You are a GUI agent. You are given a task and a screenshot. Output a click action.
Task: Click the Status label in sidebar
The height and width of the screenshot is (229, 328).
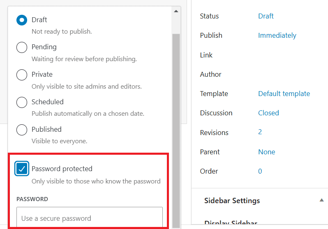tap(209, 16)
